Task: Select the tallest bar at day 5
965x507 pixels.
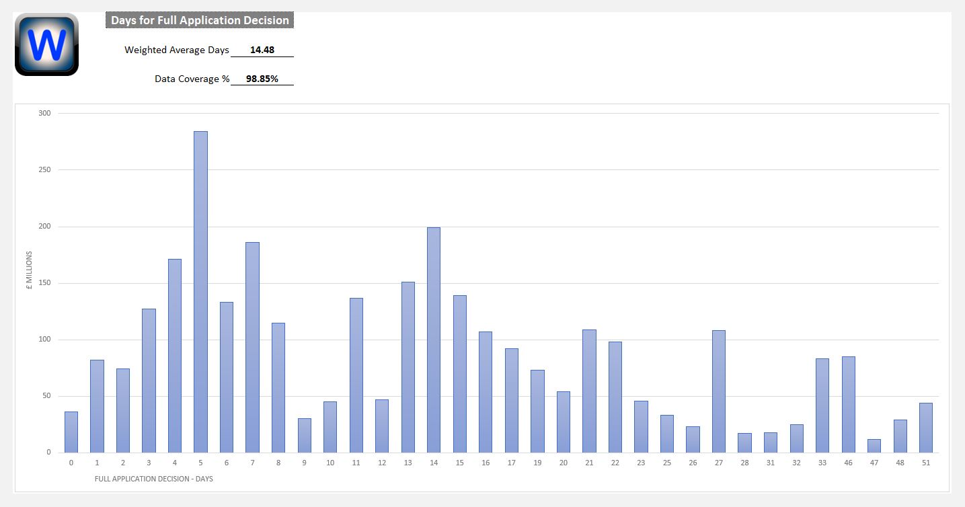Action: (x=200, y=292)
